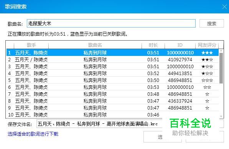Sort results by the ID column header
This screenshot has width=229, height=149.
tap(180, 45)
